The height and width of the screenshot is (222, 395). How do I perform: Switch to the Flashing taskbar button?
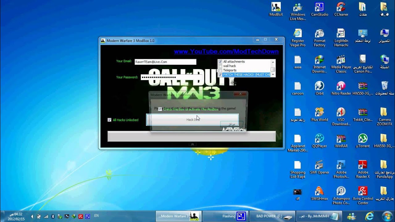click(x=225, y=216)
